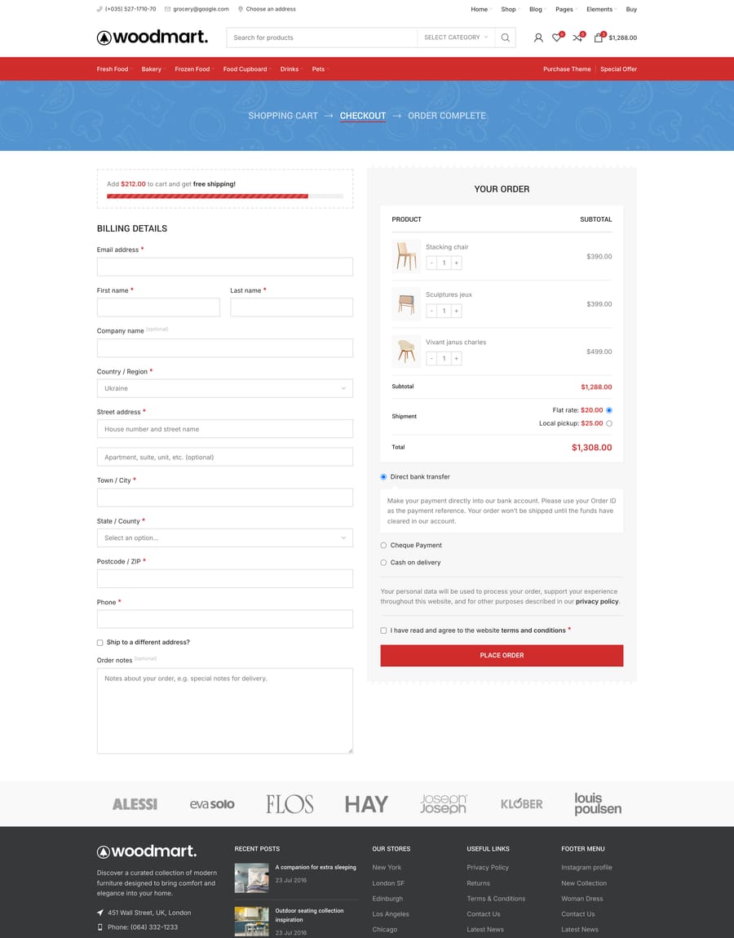
Task: Go back to Shopping Cart step
Action: 283,116
